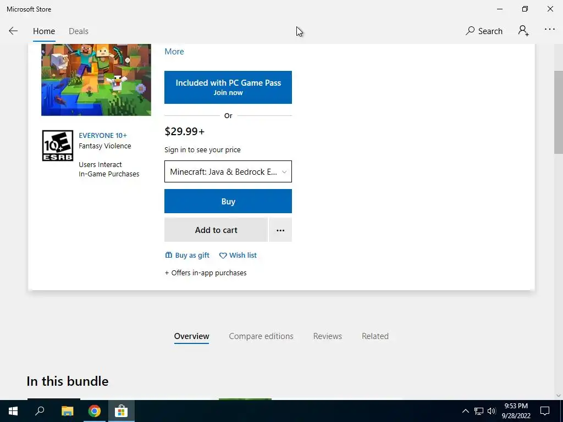Switch to the Home tab
Screen dimensions: 563x422
click(44, 31)
